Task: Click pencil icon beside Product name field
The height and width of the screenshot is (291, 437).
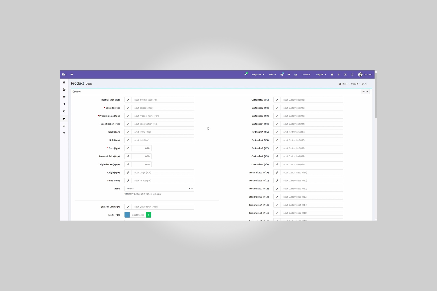Action: pyautogui.click(x=128, y=116)
